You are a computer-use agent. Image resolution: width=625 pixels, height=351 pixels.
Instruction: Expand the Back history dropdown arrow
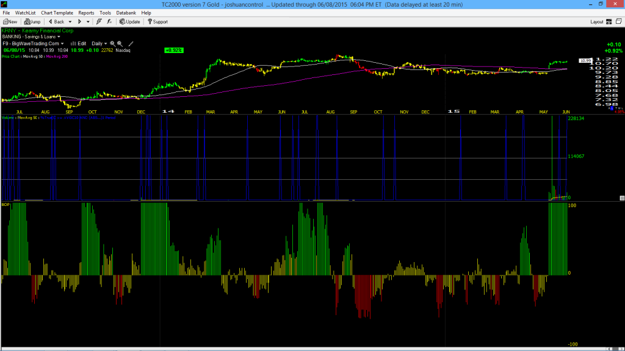pos(70,22)
